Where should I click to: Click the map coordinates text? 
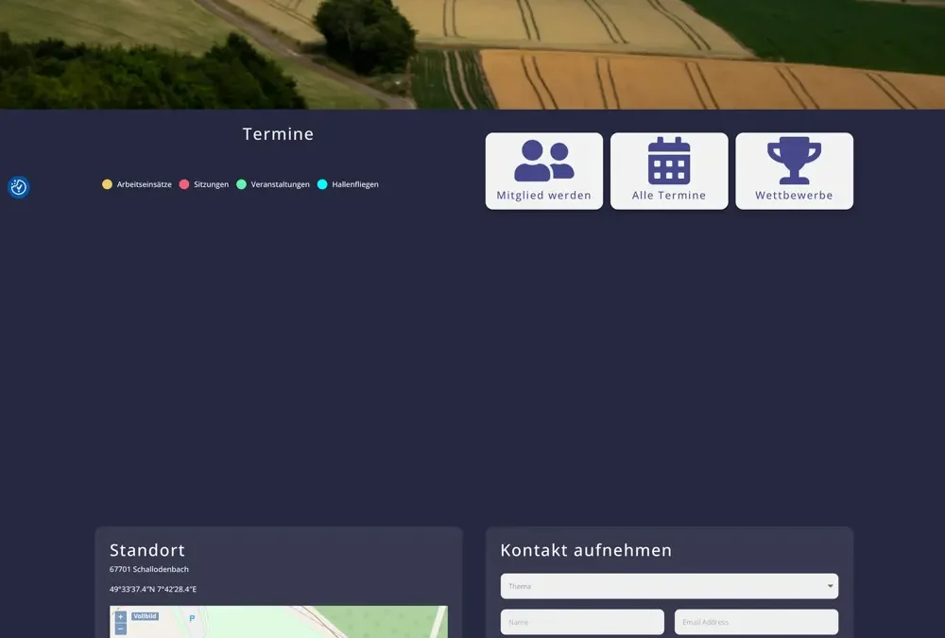tap(153, 589)
